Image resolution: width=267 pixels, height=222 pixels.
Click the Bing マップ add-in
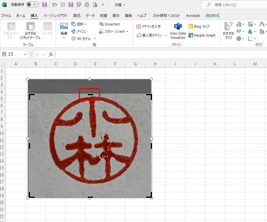coord(199,26)
